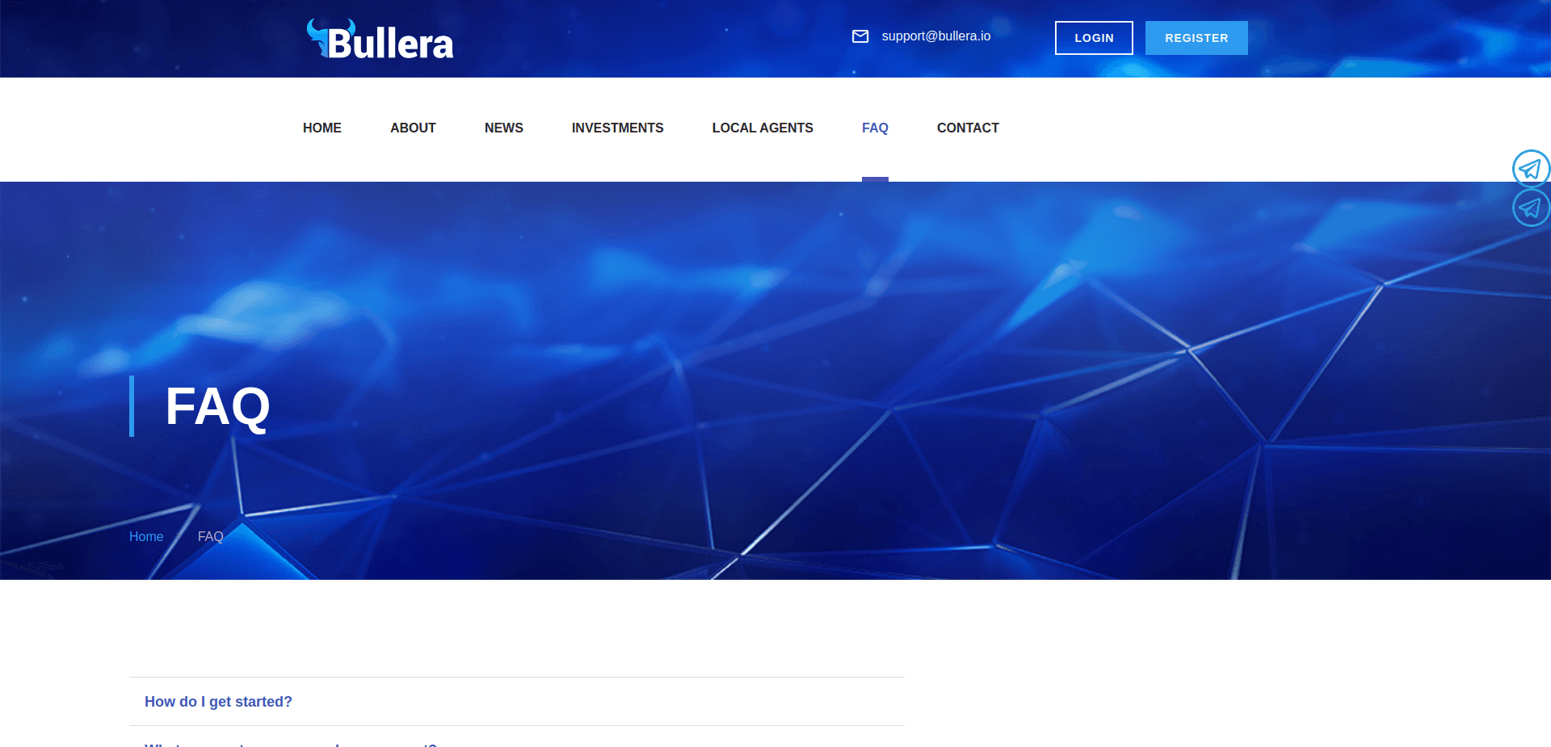1551x747 pixels.
Task: Open the top Telegram chat icon
Action: 1529,169
